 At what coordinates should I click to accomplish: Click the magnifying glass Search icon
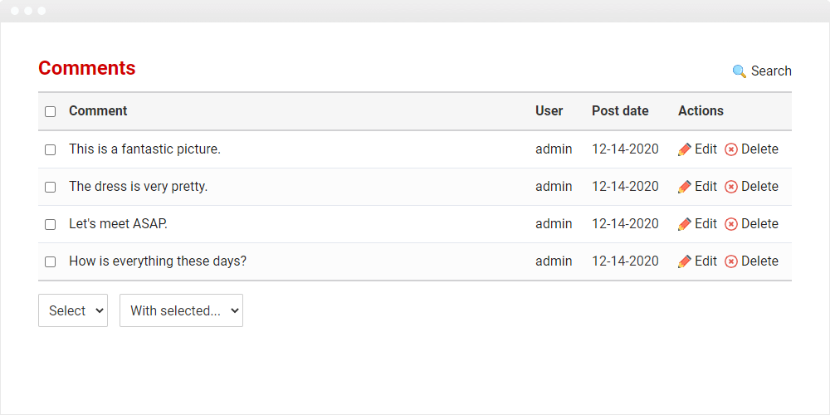click(739, 71)
